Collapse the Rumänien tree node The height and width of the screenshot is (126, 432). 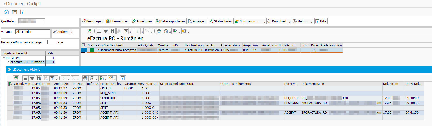(x=4, y=58)
